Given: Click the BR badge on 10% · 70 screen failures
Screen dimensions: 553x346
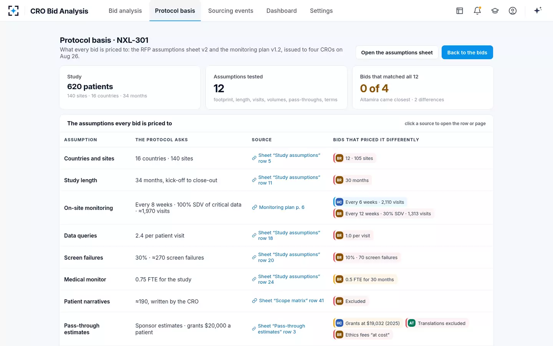Looking at the screenshot, I should coord(339,258).
